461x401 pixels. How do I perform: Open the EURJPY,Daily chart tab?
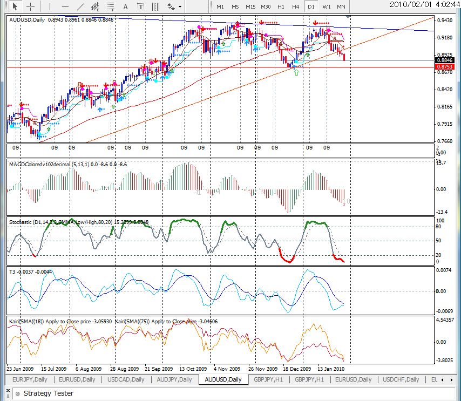pyautogui.click(x=30, y=379)
